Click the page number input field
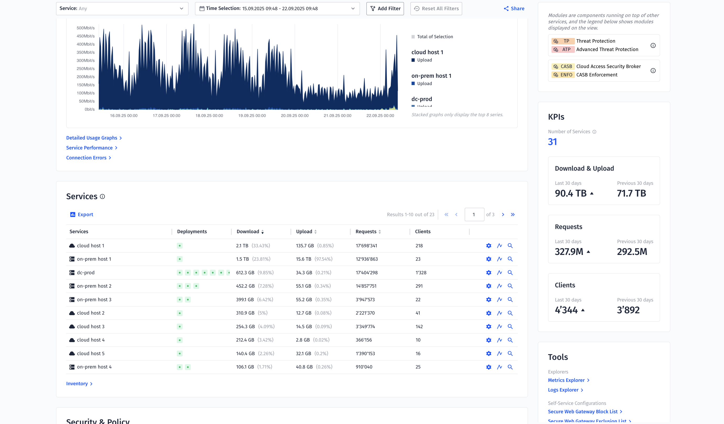 coord(474,215)
